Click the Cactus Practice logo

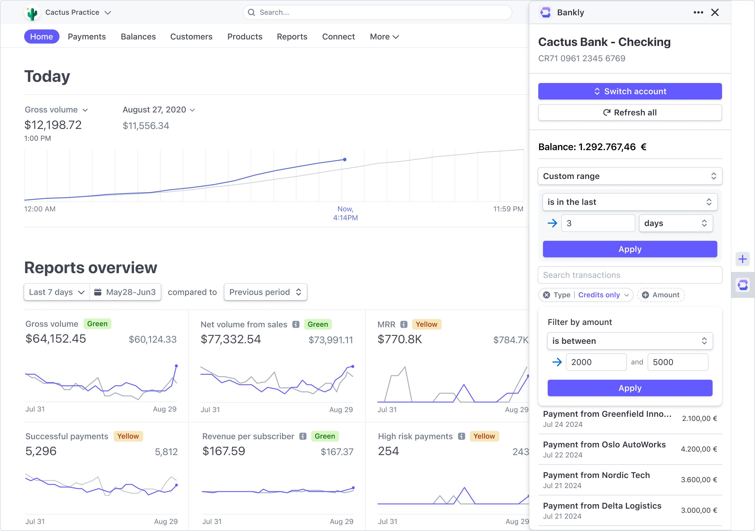[x=32, y=12]
